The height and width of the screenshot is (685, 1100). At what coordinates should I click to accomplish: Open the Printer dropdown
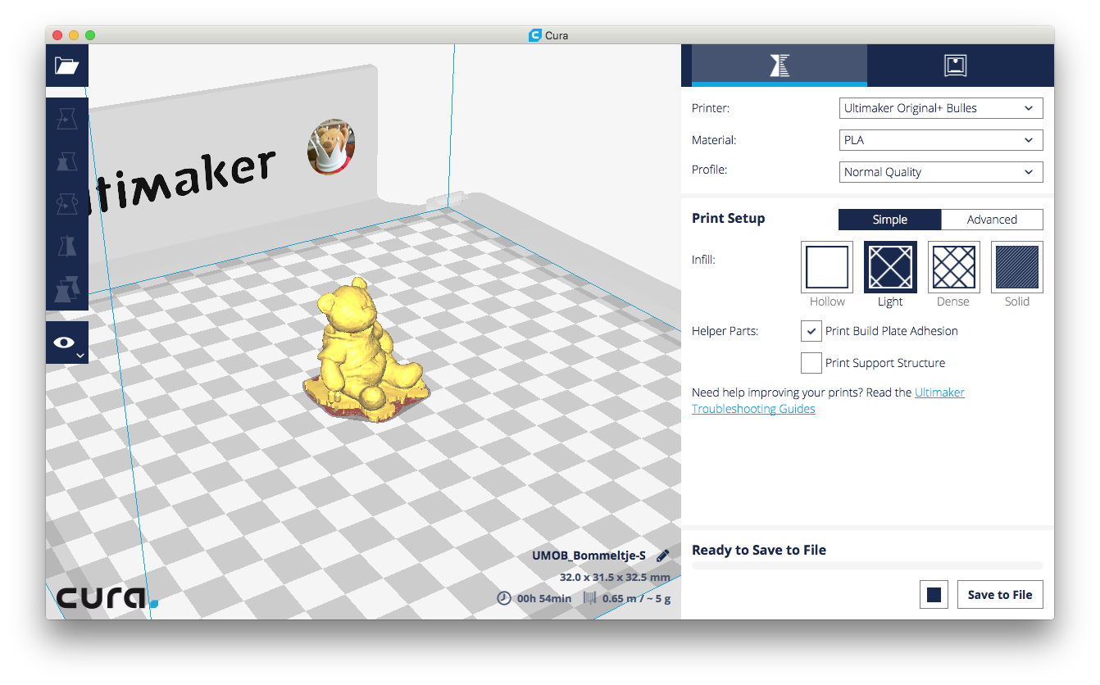(x=941, y=108)
